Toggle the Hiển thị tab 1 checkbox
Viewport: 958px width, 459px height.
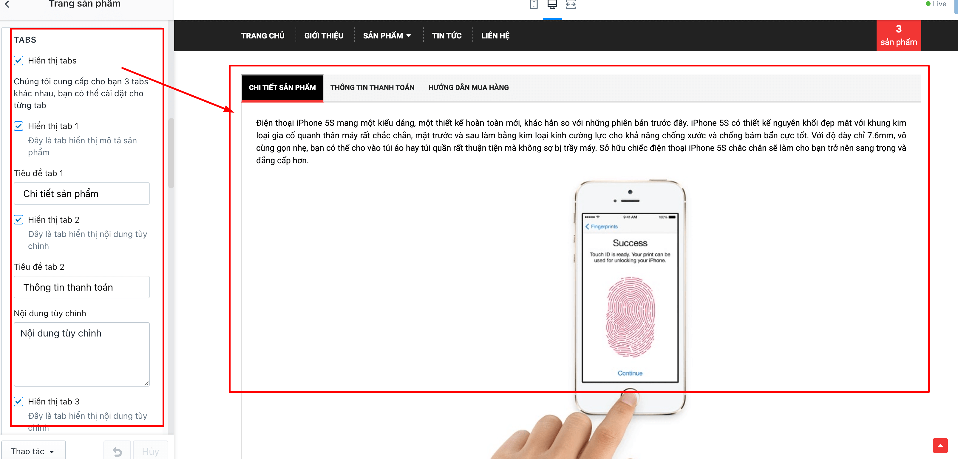coord(18,126)
